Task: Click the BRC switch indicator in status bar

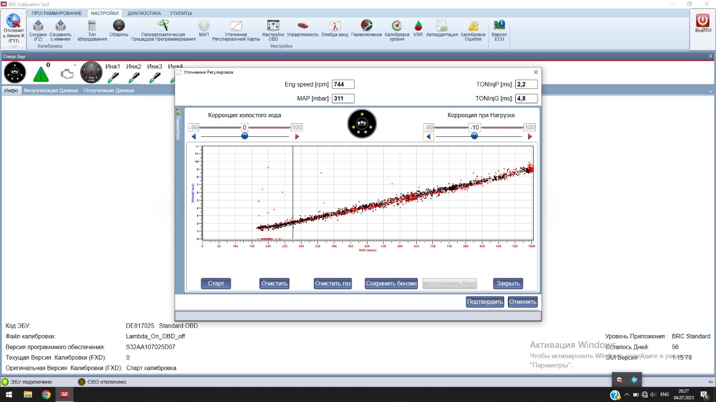Action: (x=15, y=73)
